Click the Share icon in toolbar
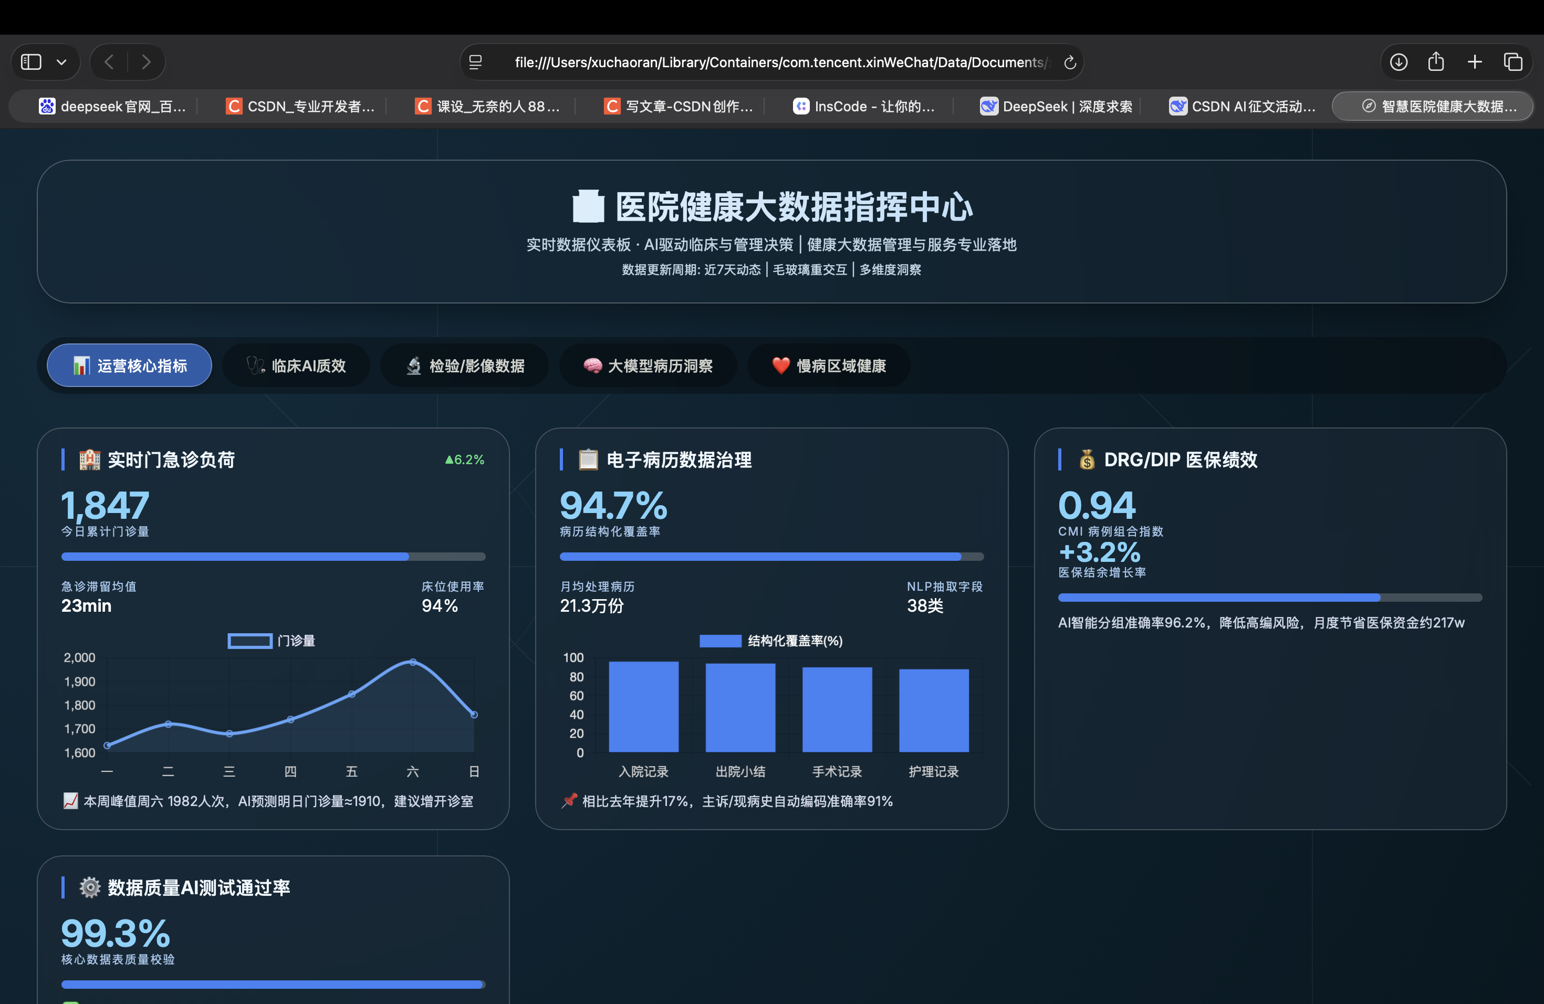 pyautogui.click(x=1436, y=62)
